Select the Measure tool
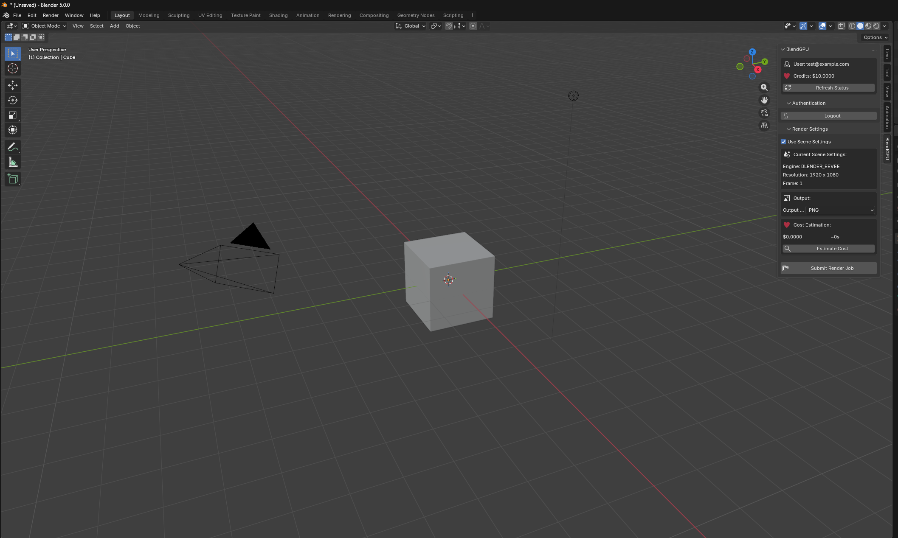898x538 pixels. click(12, 162)
